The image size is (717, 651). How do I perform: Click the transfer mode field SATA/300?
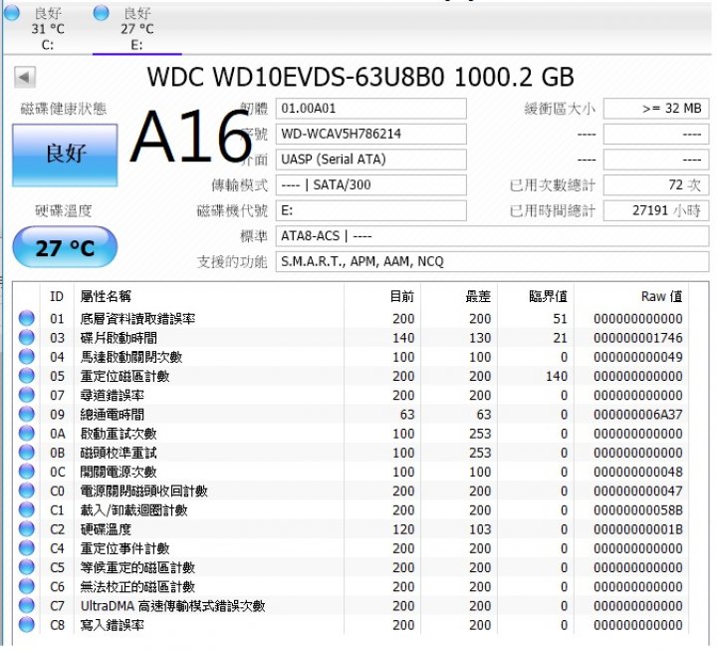370,185
